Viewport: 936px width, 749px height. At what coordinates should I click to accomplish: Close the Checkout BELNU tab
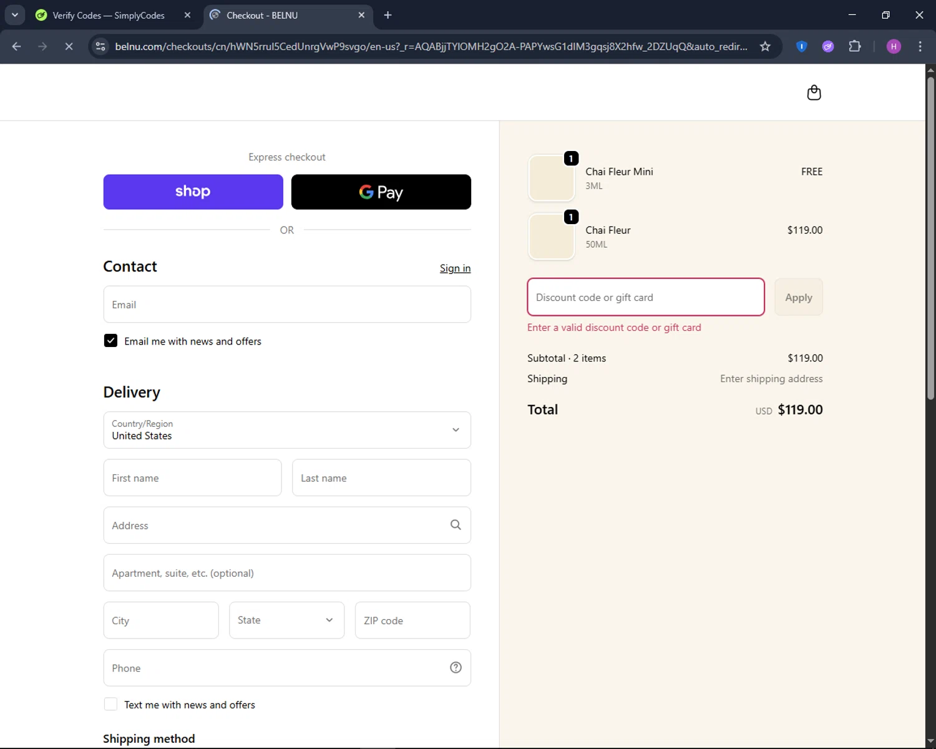pyautogui.click(x=361, y=15)
